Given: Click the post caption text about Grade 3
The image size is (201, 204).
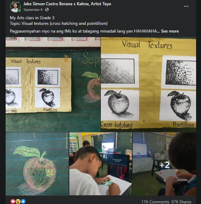Looking at the screenshot, I should pyautogui.click(x=32, y=18).
